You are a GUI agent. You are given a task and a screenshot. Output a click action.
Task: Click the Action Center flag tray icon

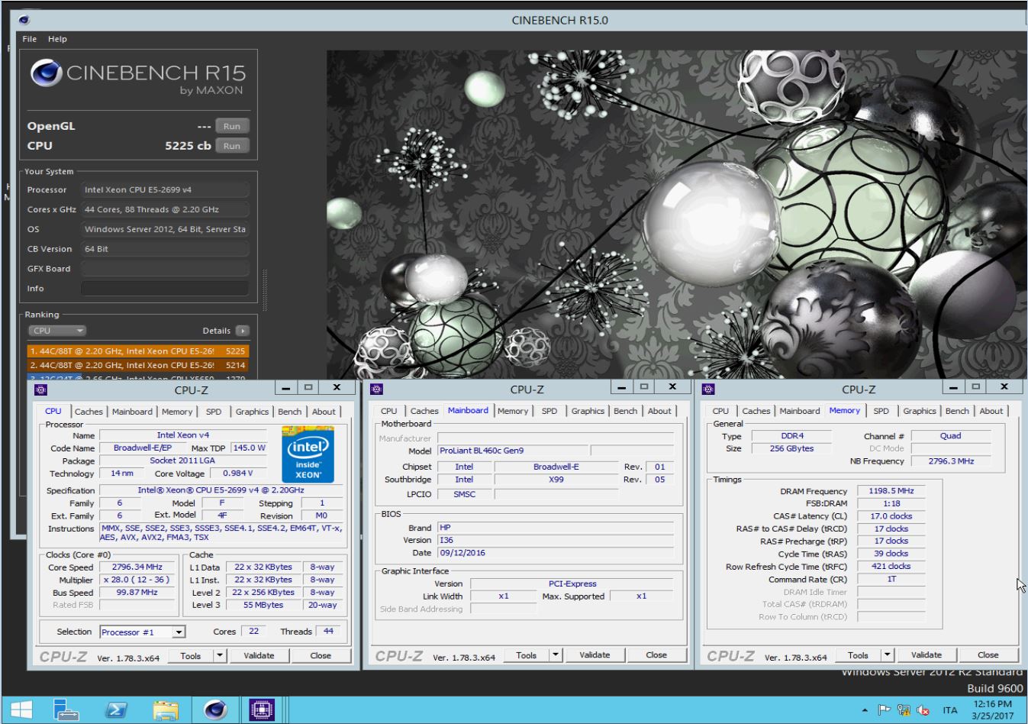click(884, 710)
